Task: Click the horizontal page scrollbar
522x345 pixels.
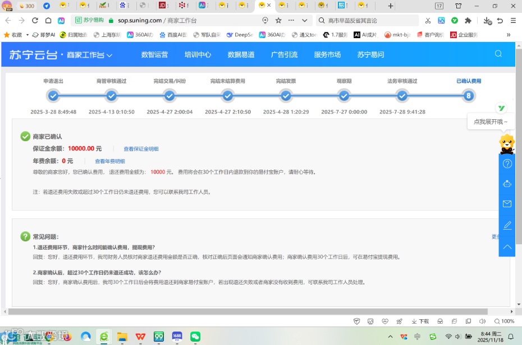Action: pos(248,311)
